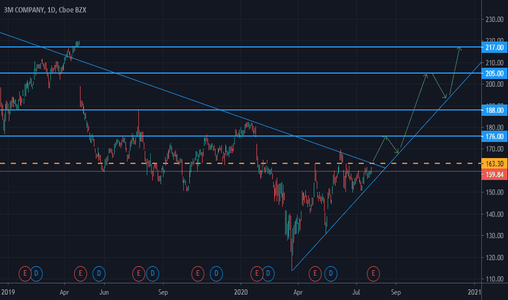Click the 170.00 price axis tick
Screen dimensions: 508x300
[x=494, y=149]
